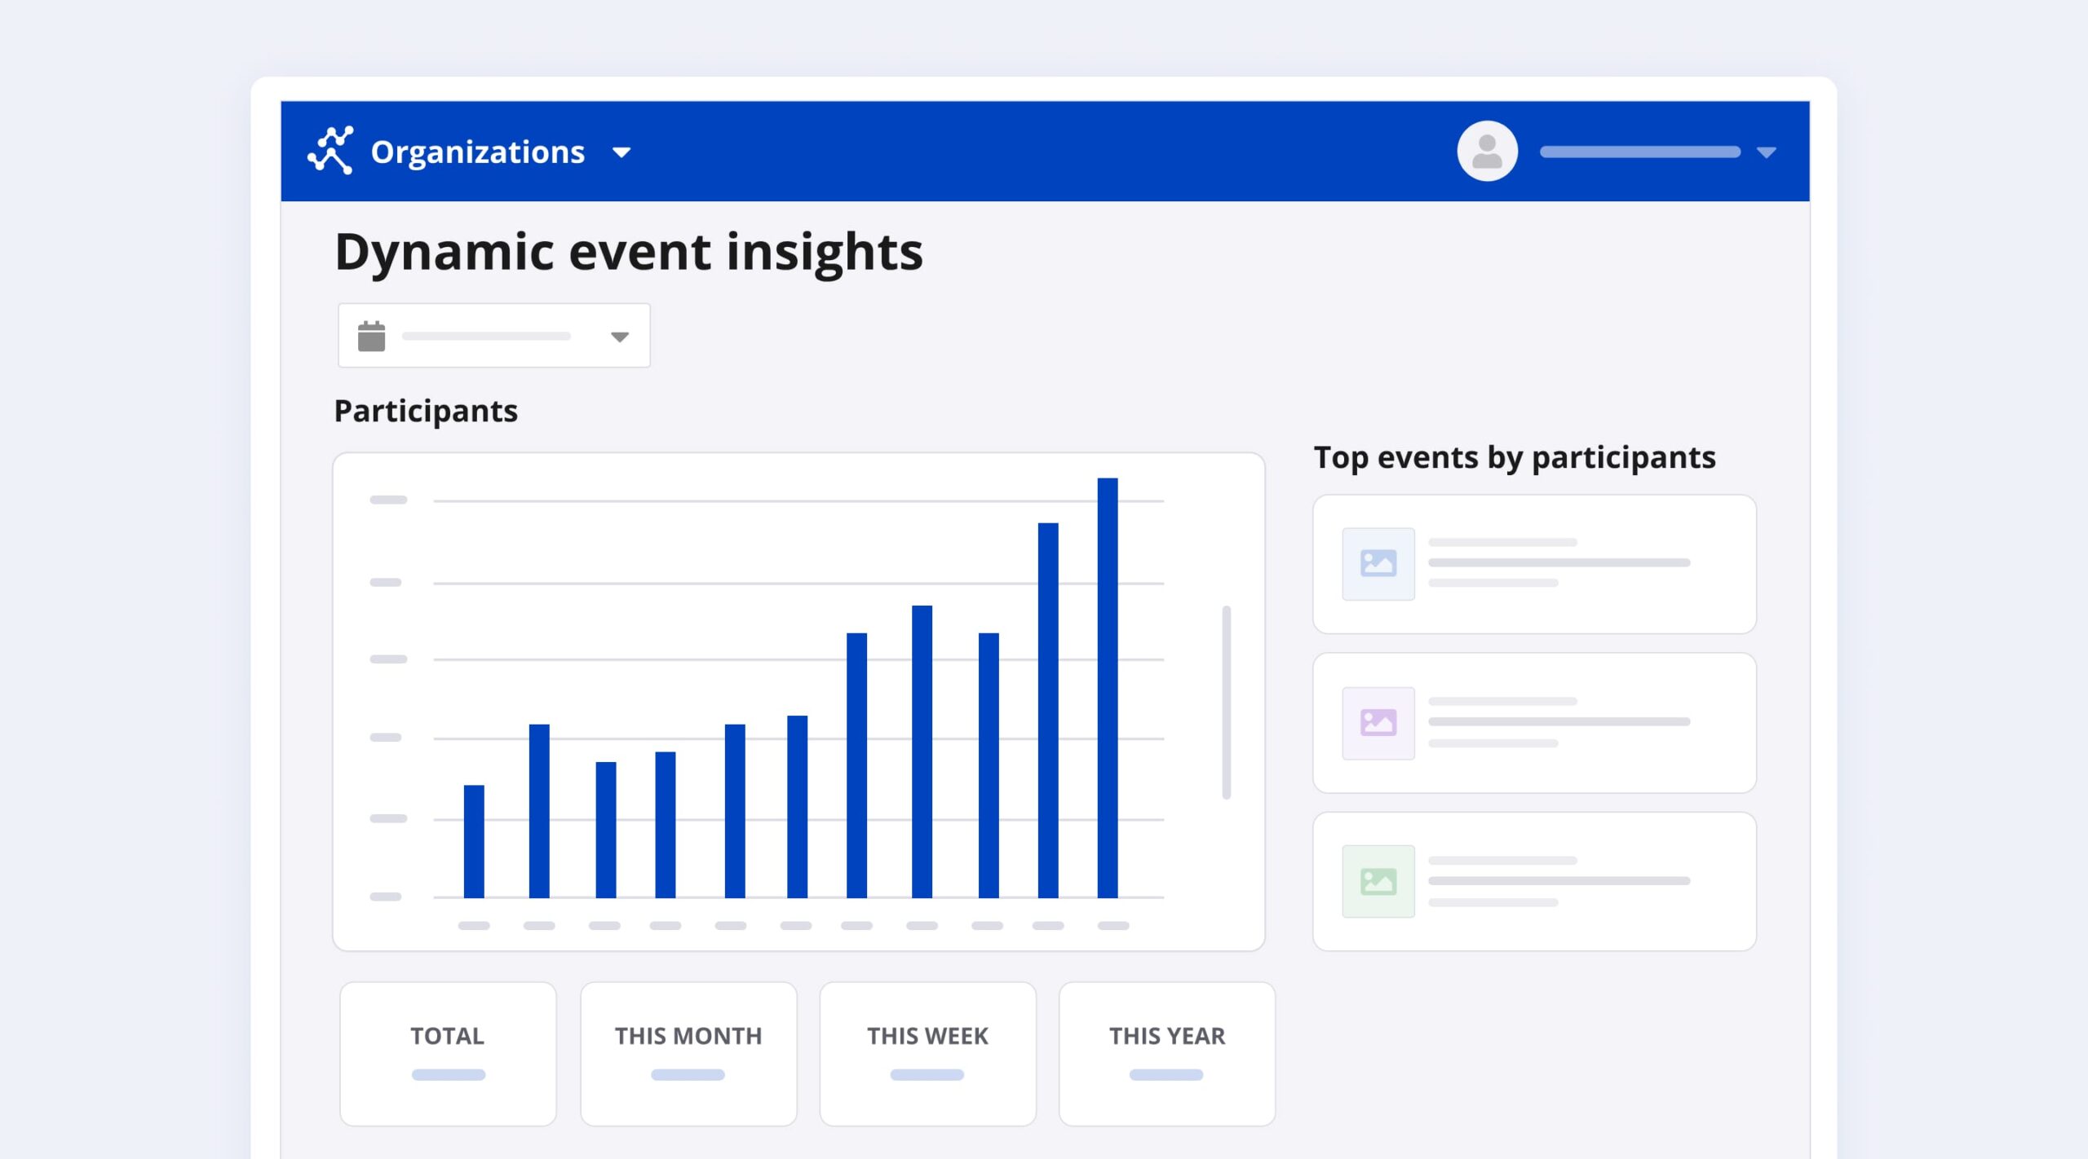Click the calendar icon in date picker
The width and height of the screenshot is (2088, 1159).
(371, 336)
